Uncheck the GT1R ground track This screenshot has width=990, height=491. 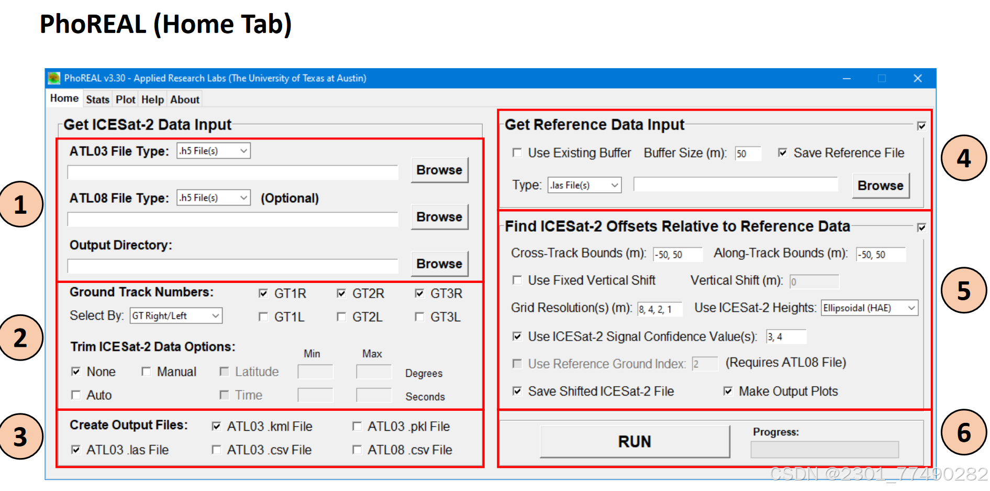263,293
